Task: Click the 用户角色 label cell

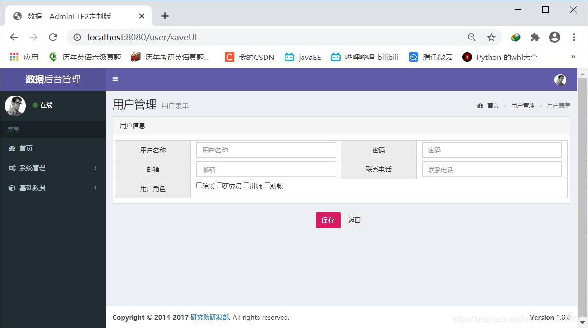Action: click(153, 189)
